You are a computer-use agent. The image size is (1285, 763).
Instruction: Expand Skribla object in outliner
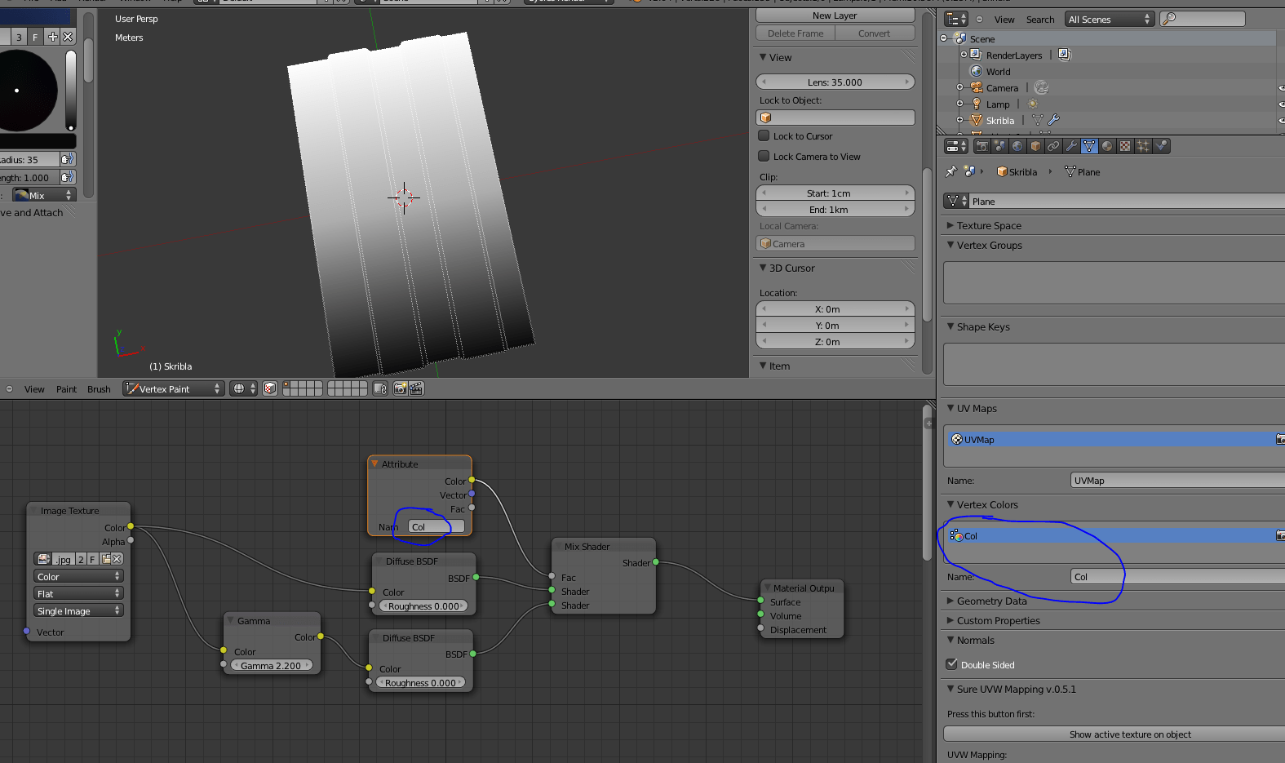tap(959, 120)
